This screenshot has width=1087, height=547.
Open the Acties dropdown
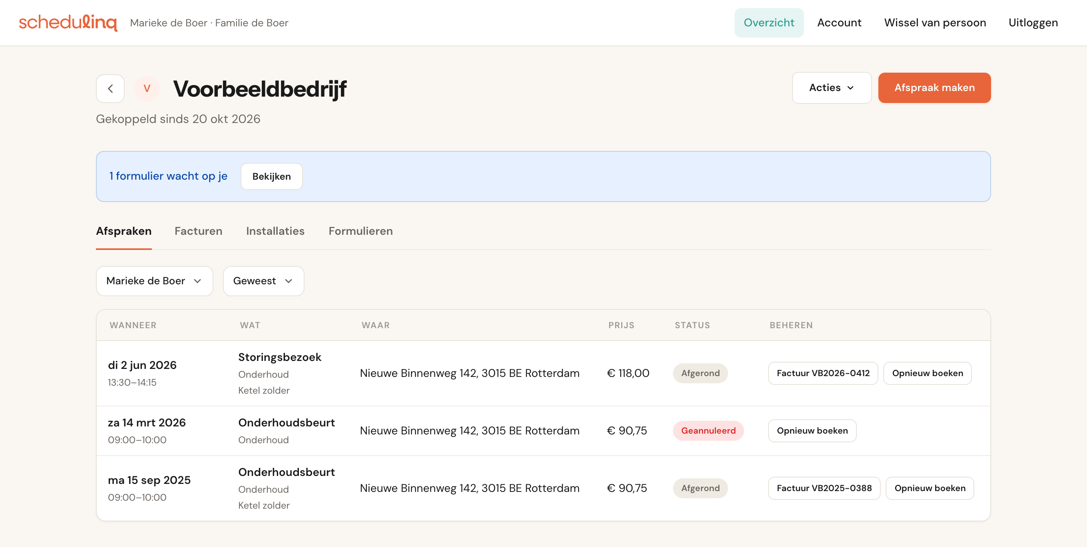[831, 88]
